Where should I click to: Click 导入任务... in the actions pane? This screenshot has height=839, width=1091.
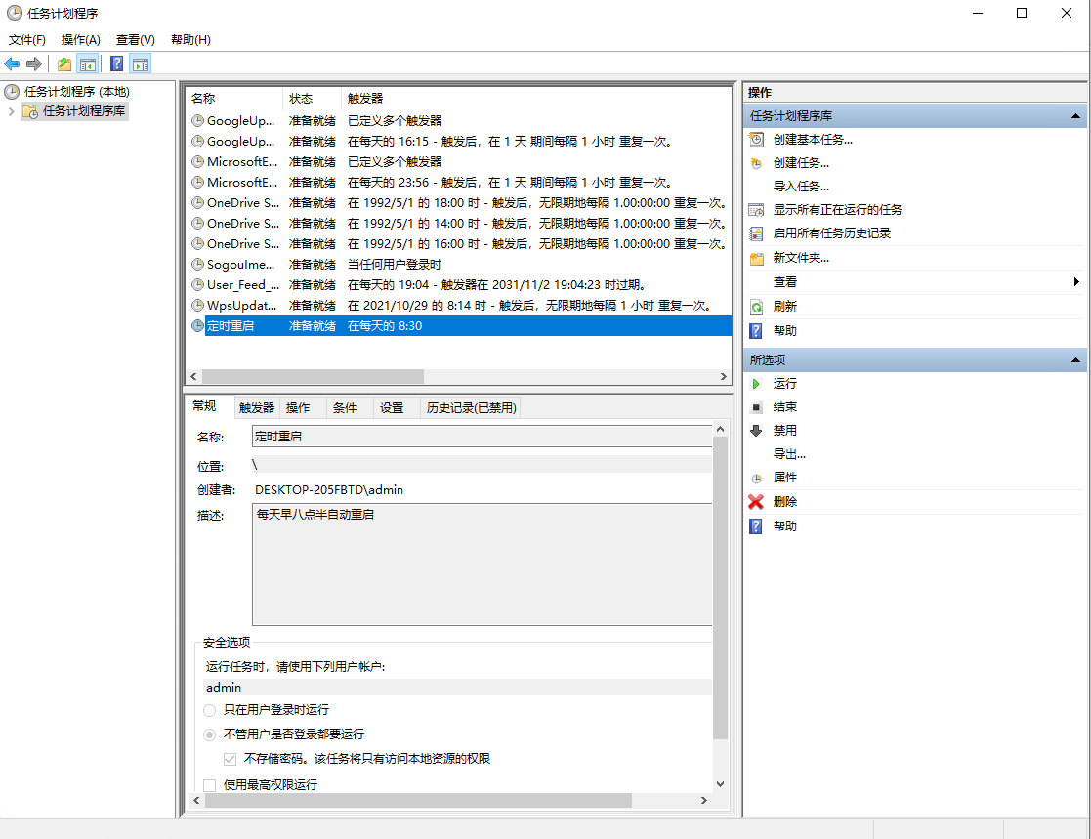point(801,187)
